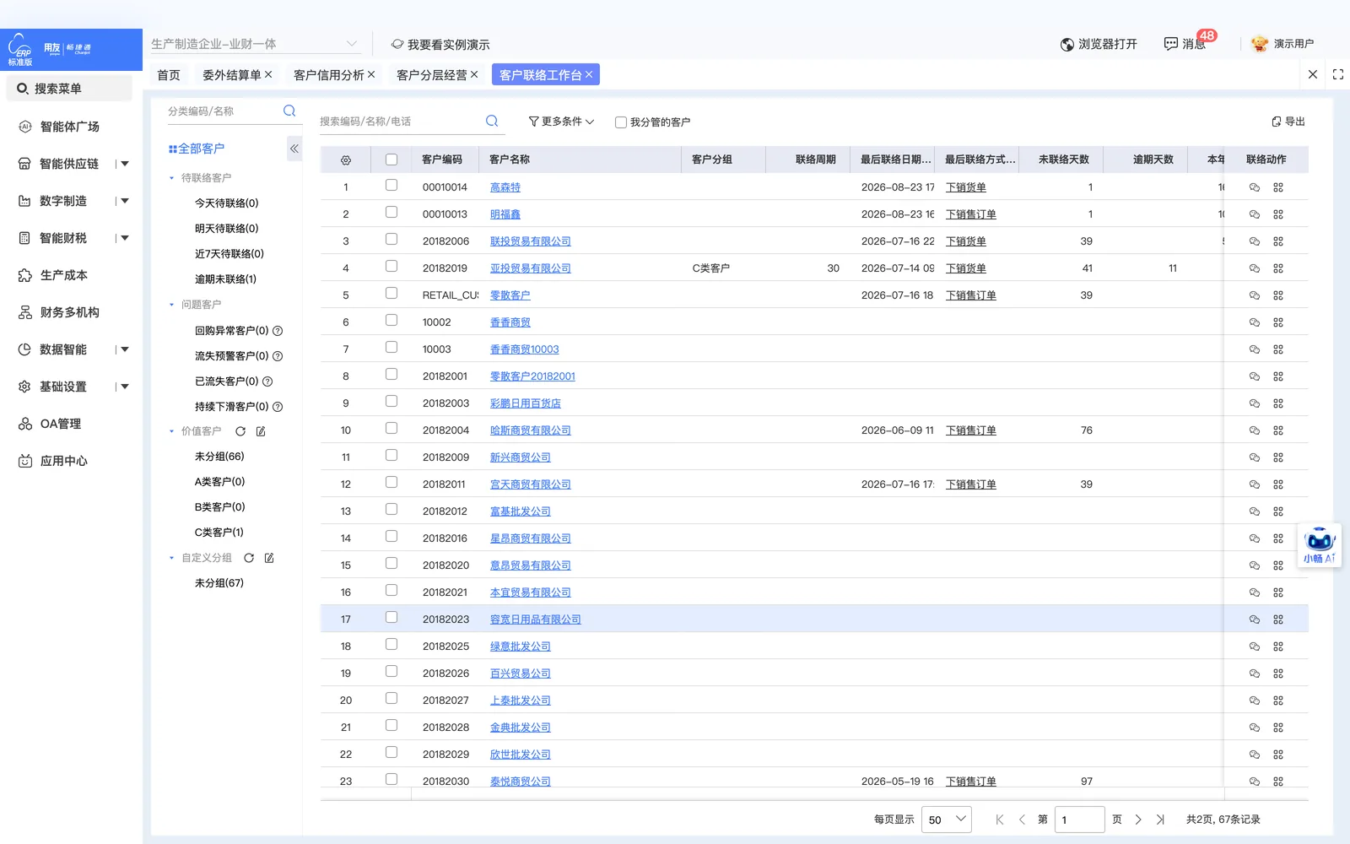Open 智能体广场 from sidebar
The width and height of the screenshot is (1350, 844).
[x=70, y=127]
